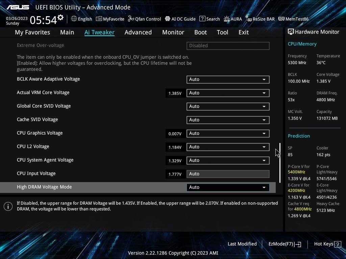The image size is (346, 259).
Task: Click the 36°C temperature value
Action: point(321,63)
